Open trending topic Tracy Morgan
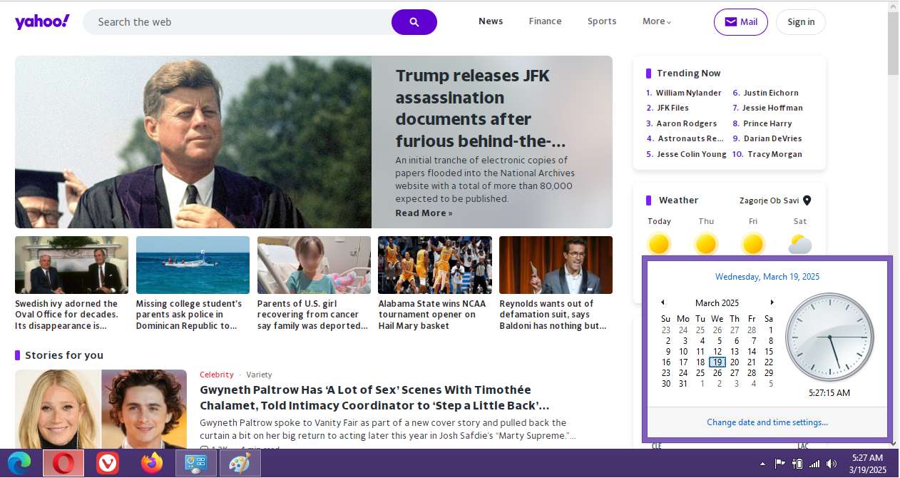Image resolution: width=900 pixels, height=478 pixels. [x=774, y=154]
